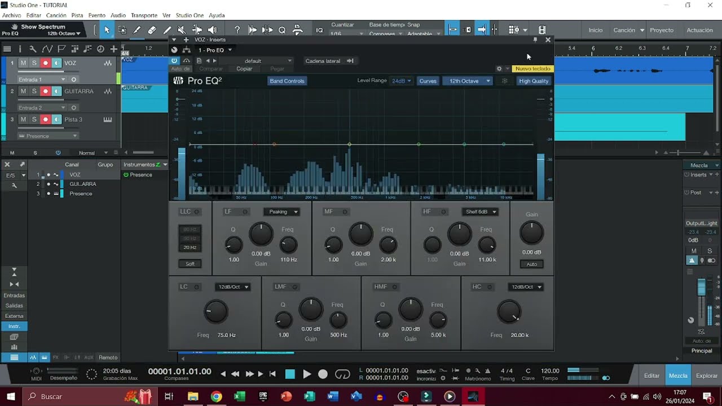
Task: Select the Bend tool
Action: click(x=197, y=30)
